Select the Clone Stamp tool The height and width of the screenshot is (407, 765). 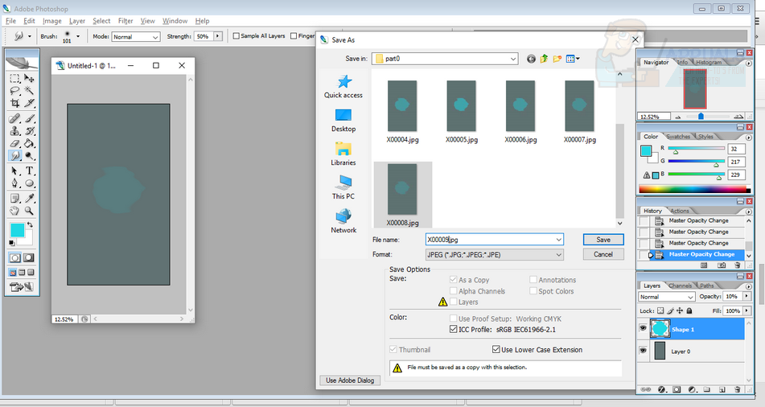[14, 131]
